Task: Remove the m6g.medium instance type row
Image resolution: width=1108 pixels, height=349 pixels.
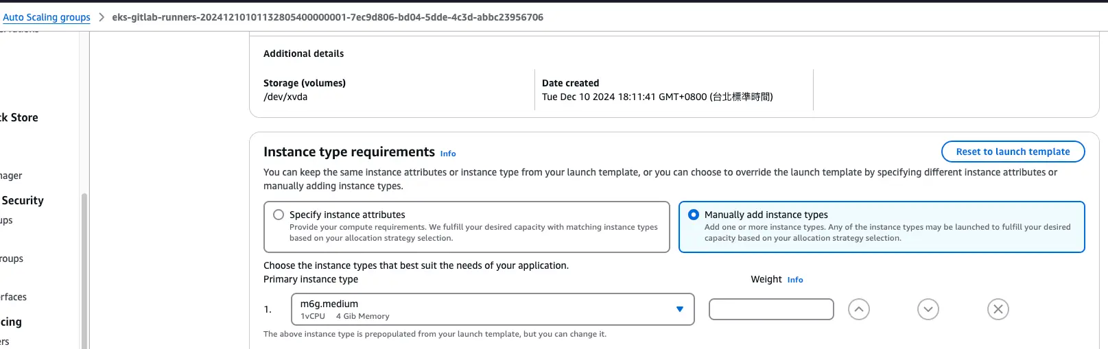Action: pos(998,309)
